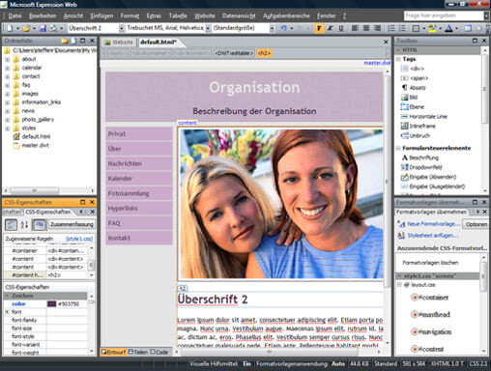Select the default.html file in folder list
491x371 pixels.
point(32,136)
